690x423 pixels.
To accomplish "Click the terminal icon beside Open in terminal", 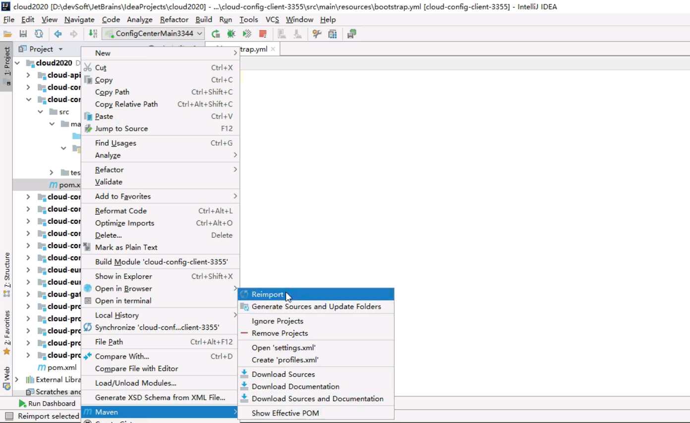I will coord(88,301).
